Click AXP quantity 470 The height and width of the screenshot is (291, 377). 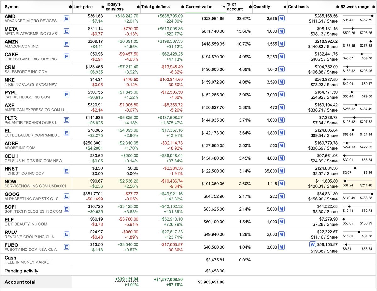274,107
